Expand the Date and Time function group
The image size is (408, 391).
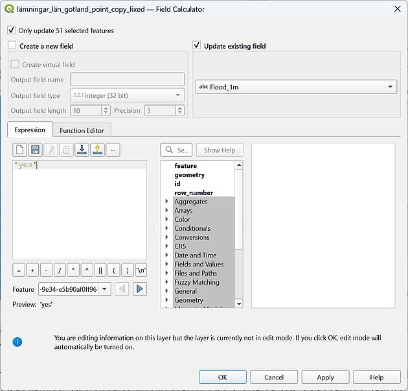click(166, 255)
